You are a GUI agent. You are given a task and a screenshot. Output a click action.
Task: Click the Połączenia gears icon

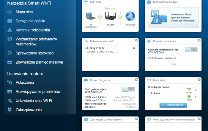(10, 83)
